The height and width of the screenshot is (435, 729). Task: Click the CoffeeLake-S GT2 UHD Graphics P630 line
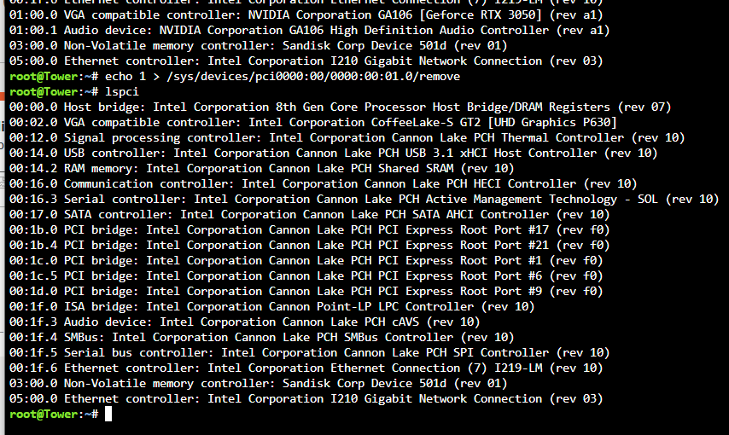pyautogui.click(x=313, y=122)
